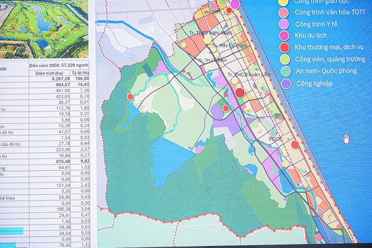Click the green marker above the PCCC label

click(x=273, y=133)
